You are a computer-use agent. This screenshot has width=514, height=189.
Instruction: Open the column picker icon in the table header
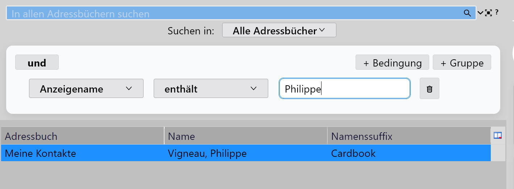tap(498, 136)
